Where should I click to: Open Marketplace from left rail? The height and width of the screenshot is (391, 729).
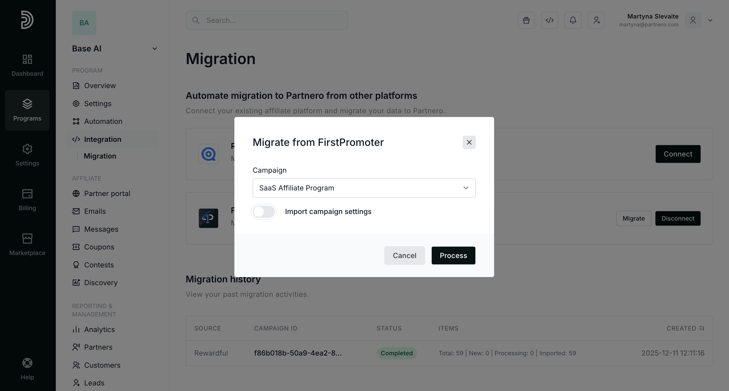pyautogui.click(x=27, y=245)
